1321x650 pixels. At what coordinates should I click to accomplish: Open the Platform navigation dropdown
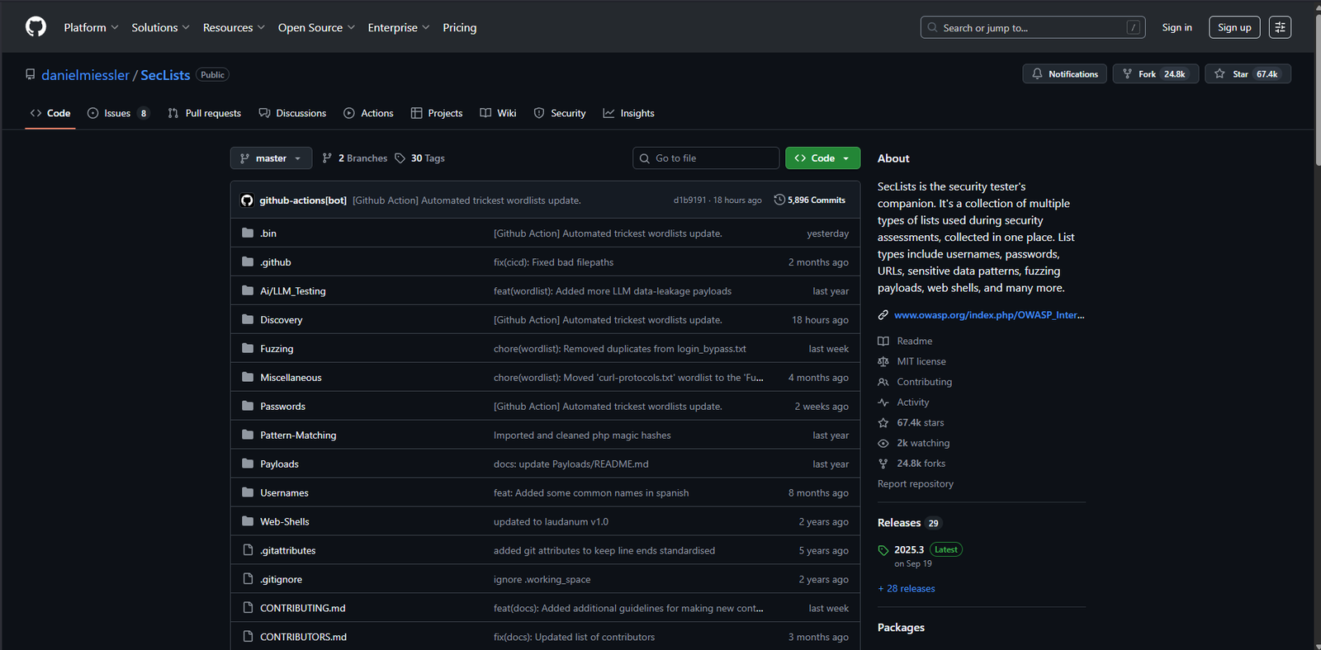point(91,27)
